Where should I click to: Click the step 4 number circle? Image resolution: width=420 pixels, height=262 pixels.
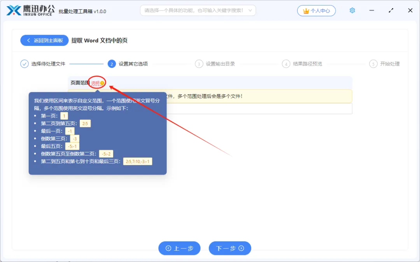(286, 64)
